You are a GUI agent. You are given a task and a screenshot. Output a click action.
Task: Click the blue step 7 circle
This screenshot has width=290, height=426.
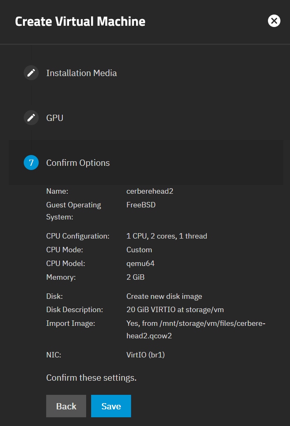point(31,163)
